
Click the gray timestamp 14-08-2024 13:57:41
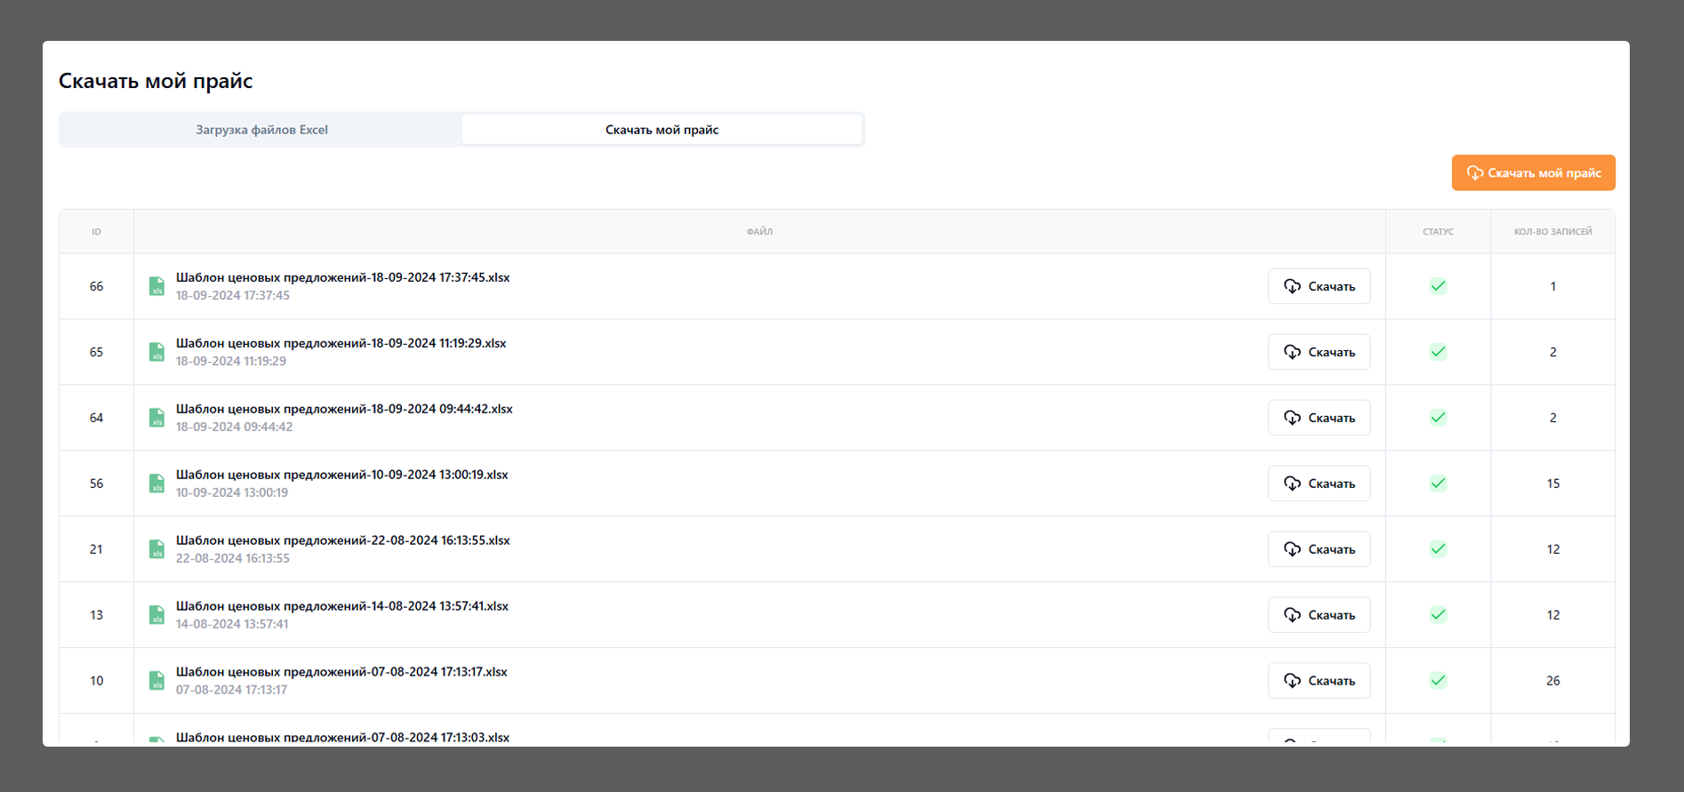(232, 625)
